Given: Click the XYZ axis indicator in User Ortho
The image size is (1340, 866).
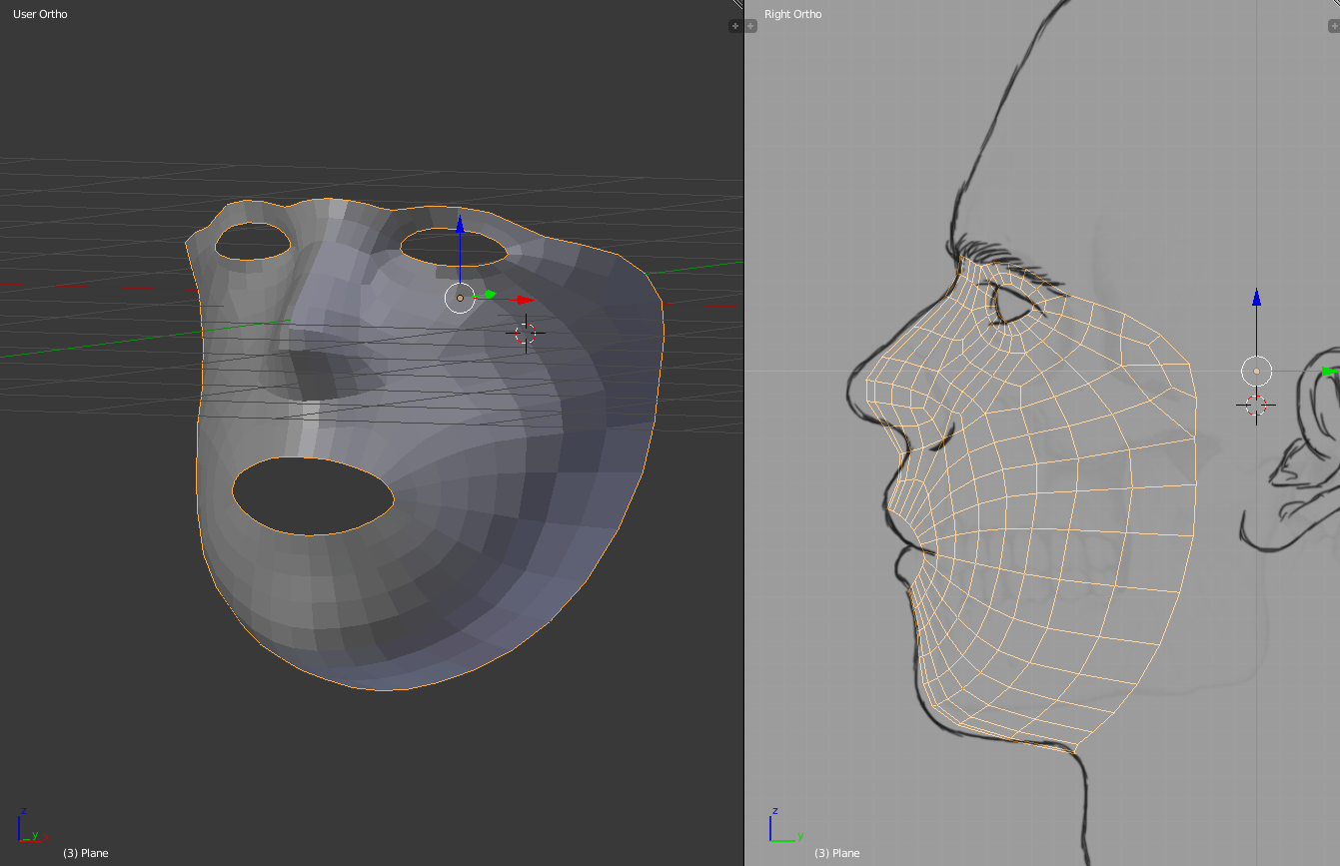Looking at the screenshot, I should [28, 826].
